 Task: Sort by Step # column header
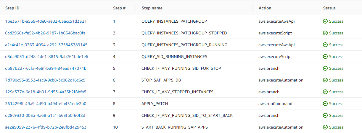coord(119,8)
